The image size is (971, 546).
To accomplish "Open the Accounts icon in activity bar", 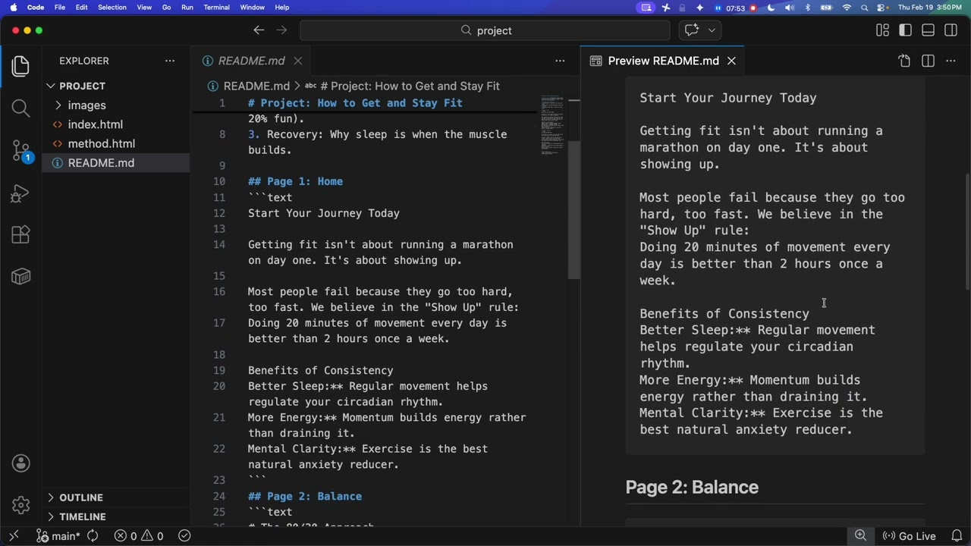I will tap(20, 463).
